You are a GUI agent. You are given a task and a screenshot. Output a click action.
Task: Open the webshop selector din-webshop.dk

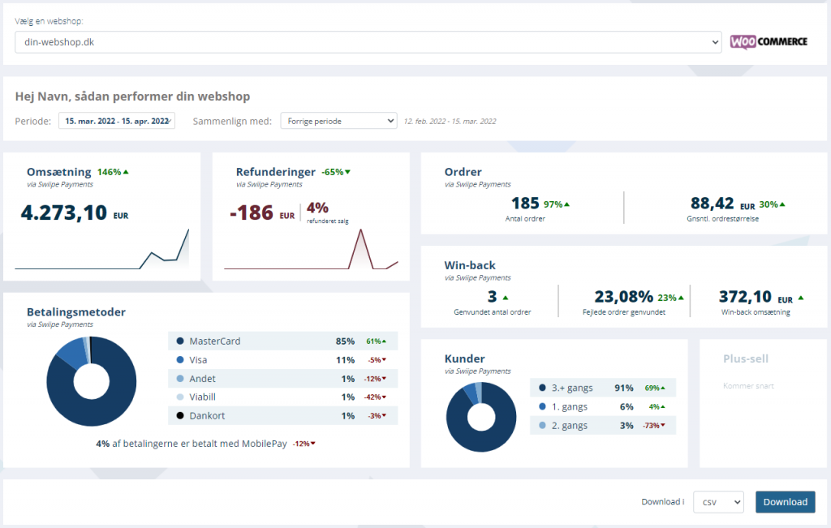[368, 42]
